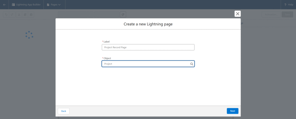Close the new Lightning page dialog

click(238, 14)
